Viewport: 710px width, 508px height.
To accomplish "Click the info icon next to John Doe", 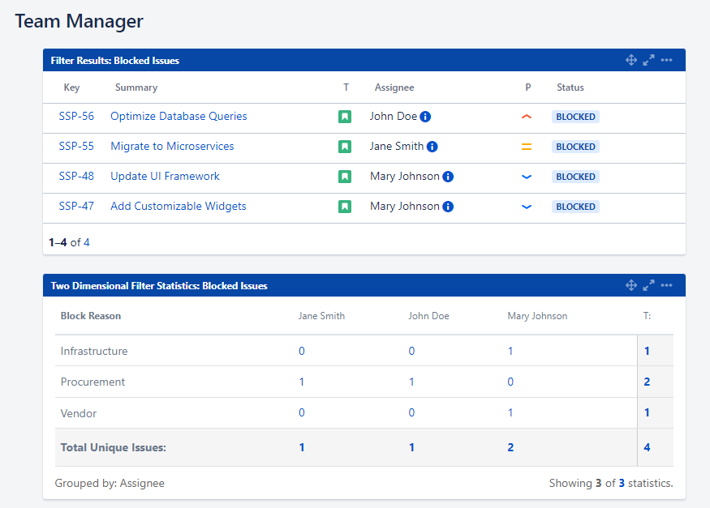I will (425, 117).
